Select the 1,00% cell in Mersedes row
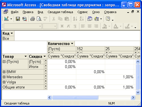 (119, 77)
